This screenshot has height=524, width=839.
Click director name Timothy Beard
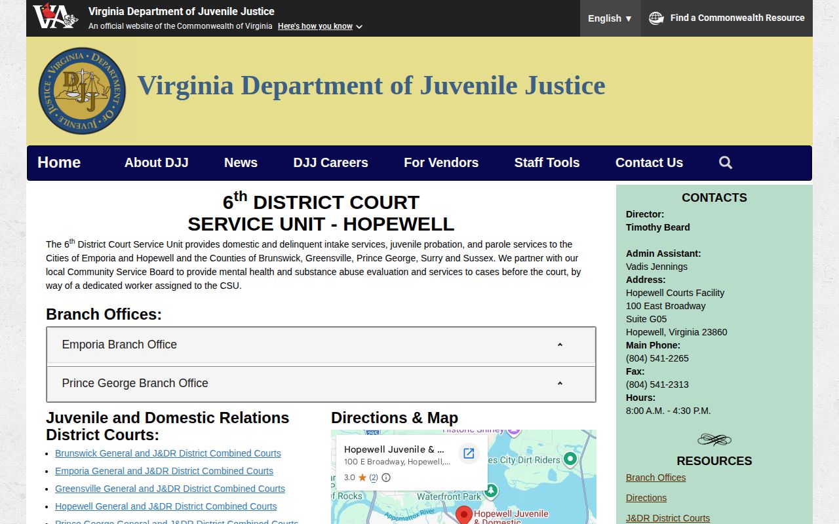(658, 227)
